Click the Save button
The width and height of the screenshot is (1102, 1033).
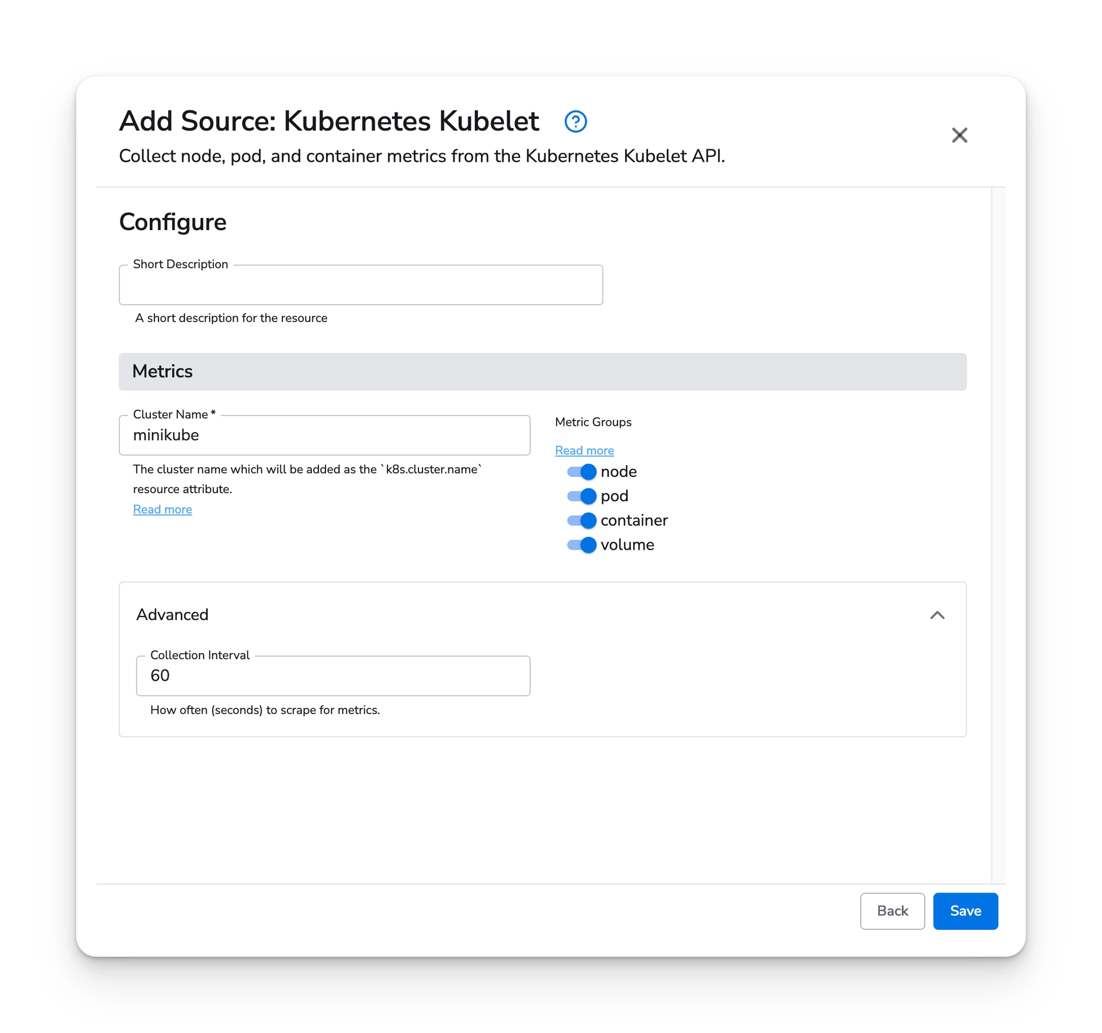(x=965, y=911)
